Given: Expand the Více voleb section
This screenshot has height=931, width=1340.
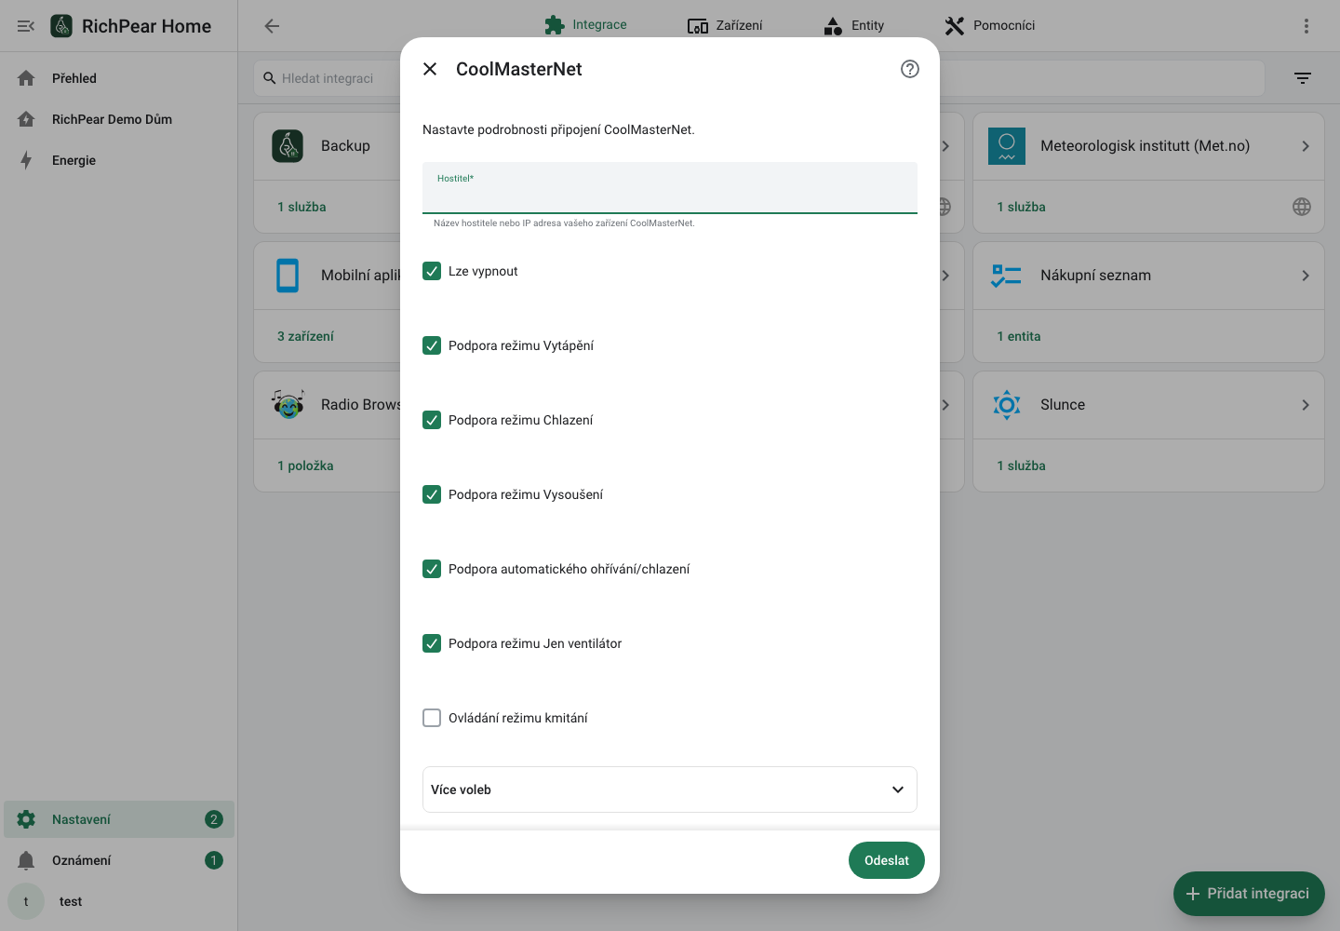Looking at the screenshot, I should tap(670, 789).
